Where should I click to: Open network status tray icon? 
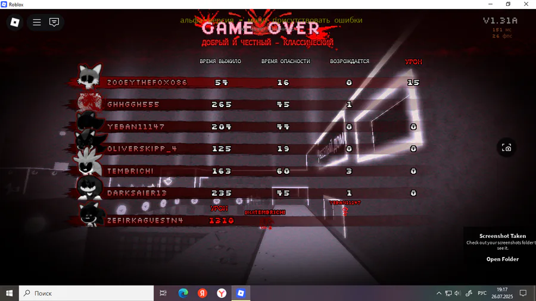(448, 293)
